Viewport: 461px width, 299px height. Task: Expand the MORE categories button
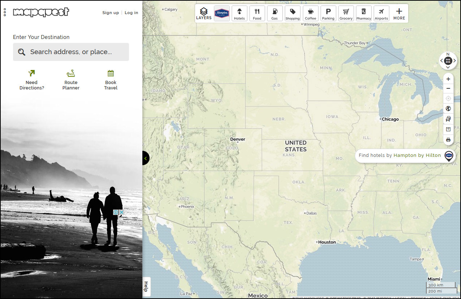399,14
